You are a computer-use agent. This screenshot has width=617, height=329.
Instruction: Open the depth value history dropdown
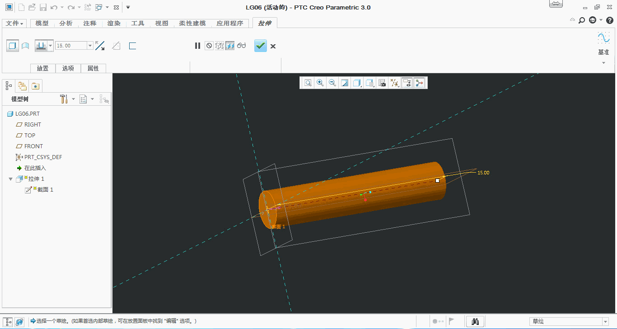(x=90, y=46)
